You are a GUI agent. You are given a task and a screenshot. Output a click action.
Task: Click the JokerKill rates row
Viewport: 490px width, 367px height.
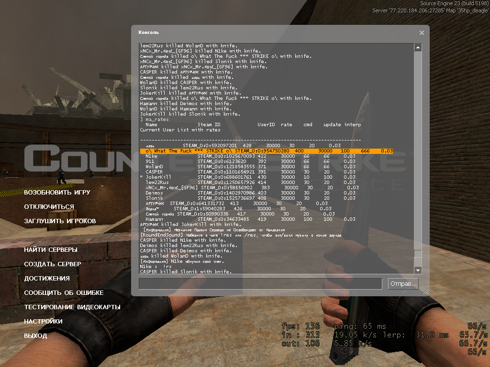click(248, 177)
